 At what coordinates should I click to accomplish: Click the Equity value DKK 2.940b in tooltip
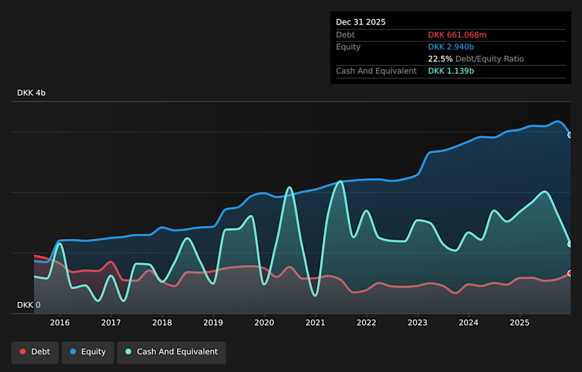click(451, 47)
